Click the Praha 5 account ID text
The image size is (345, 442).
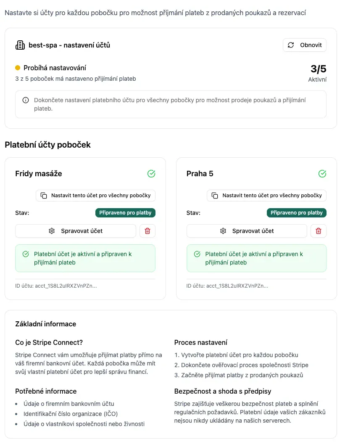[227, 286]
